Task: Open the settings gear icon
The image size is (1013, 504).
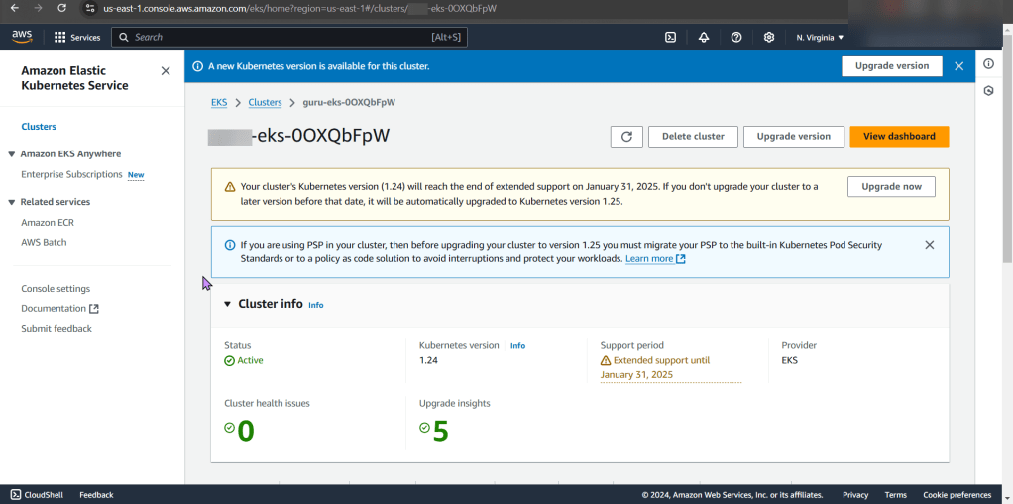Action: pyautogui.click(x=769, y=38)
